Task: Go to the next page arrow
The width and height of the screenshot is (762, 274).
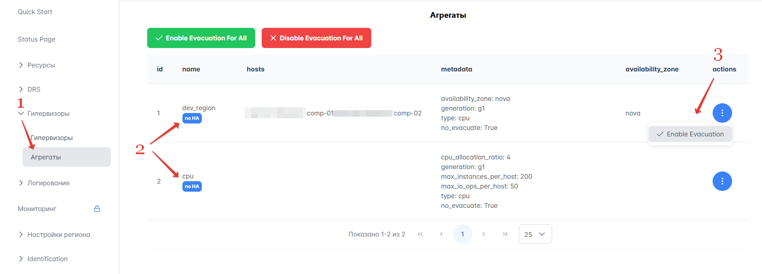Action: tap(484, 234)
